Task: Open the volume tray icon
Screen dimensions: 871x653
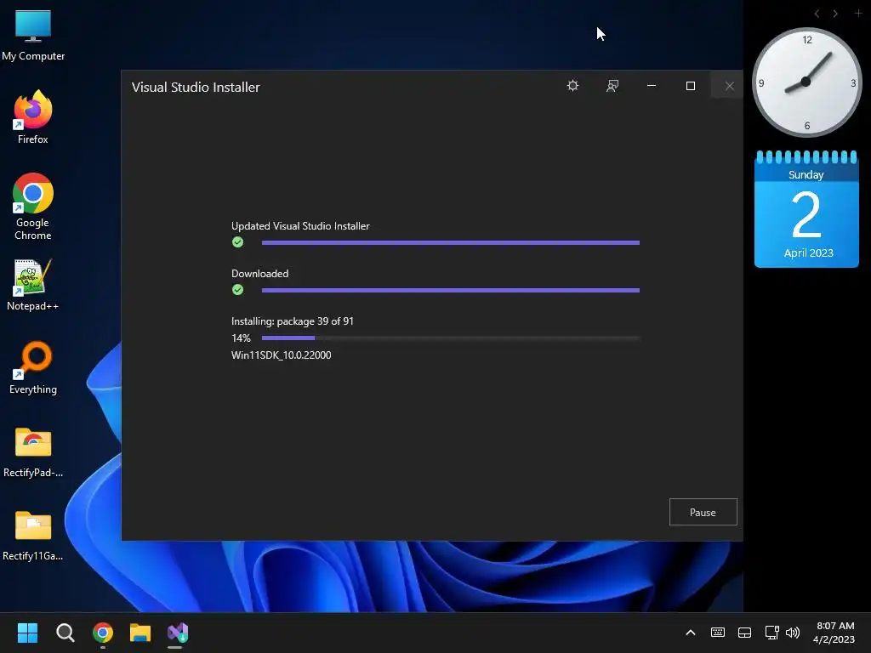Action: click(793, 633)
